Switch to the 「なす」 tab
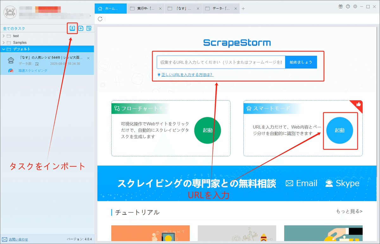 [183, 9]
